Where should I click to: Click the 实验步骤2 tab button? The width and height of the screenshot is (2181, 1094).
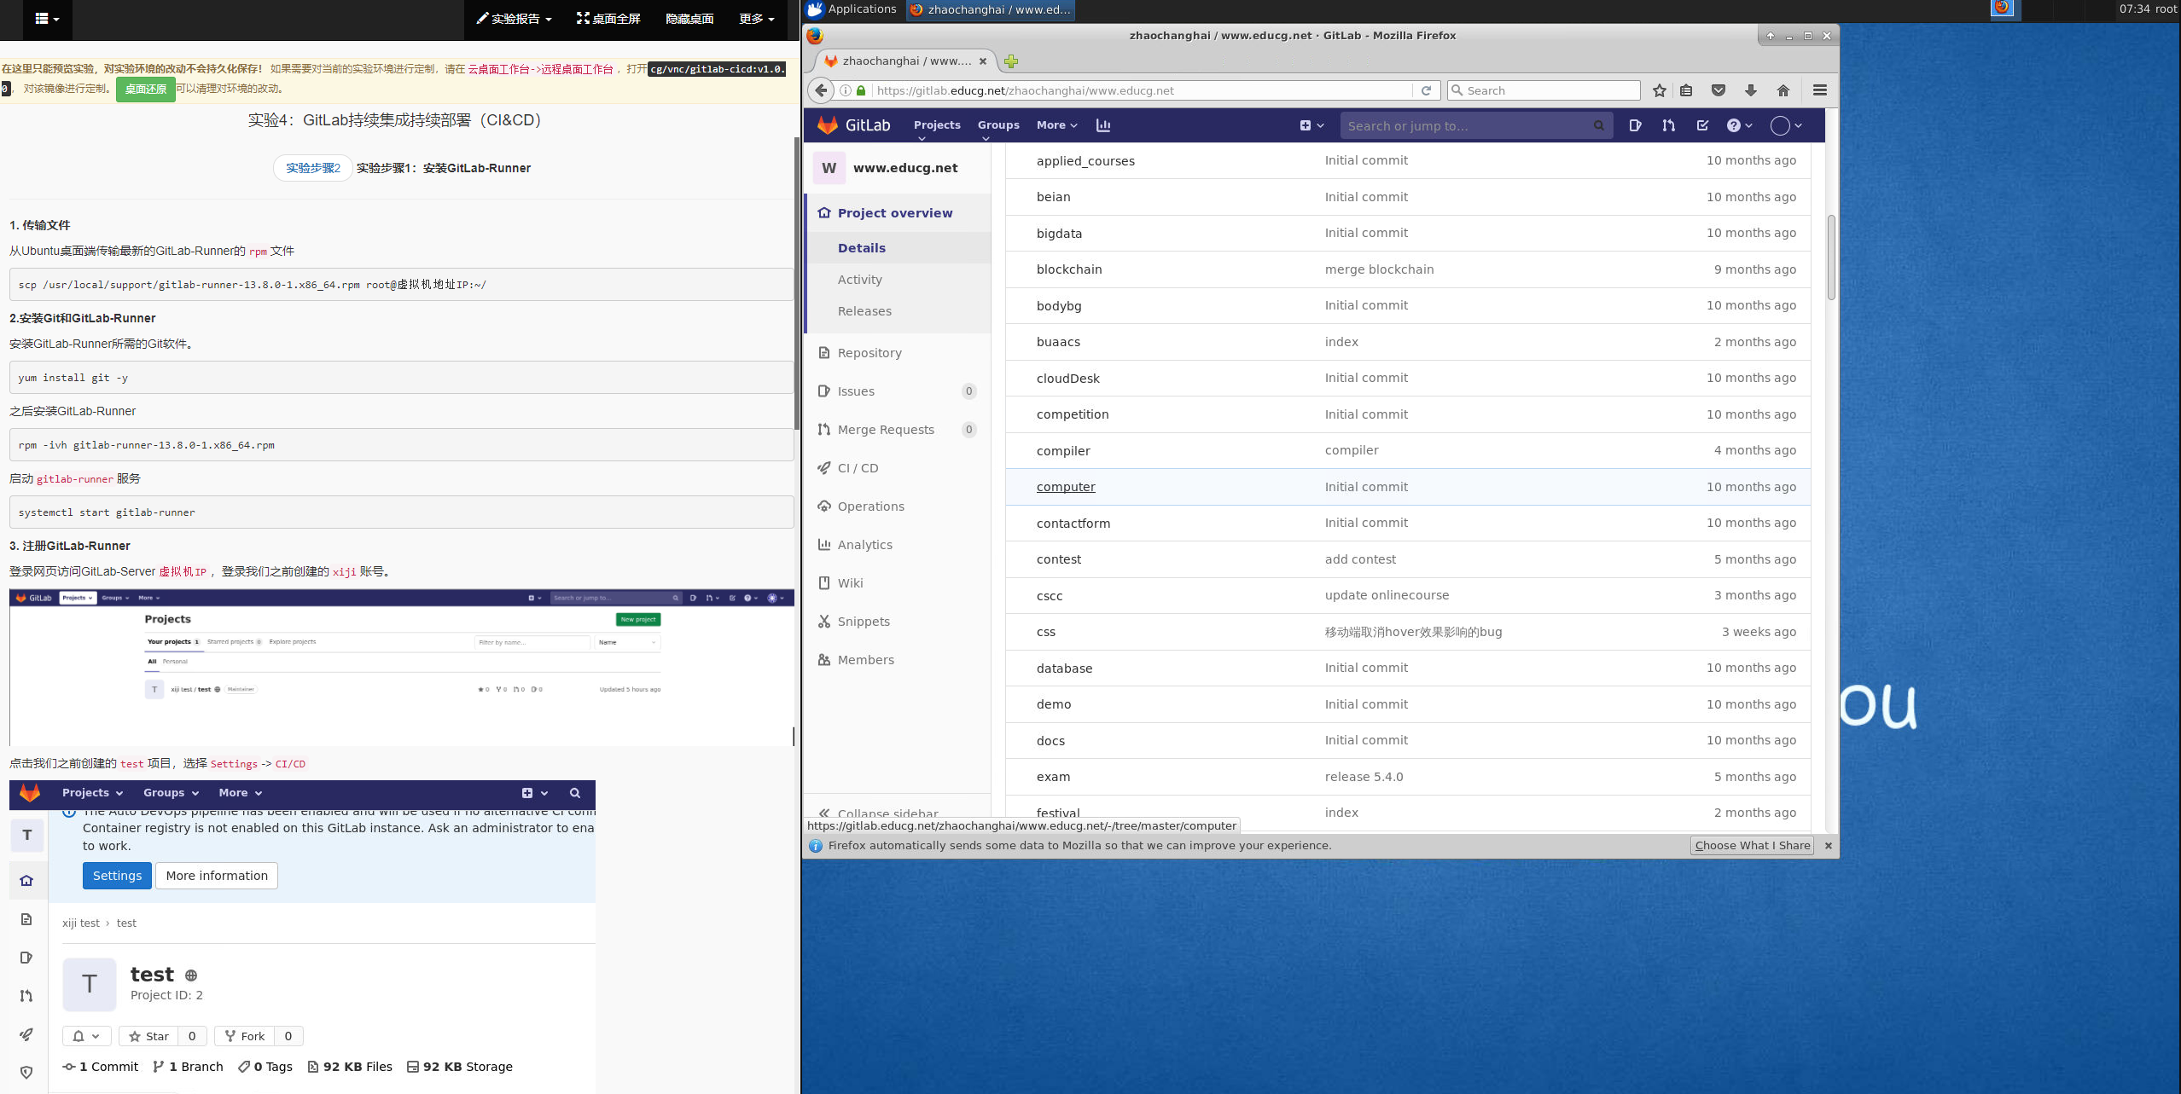click(x=313, y=168)
